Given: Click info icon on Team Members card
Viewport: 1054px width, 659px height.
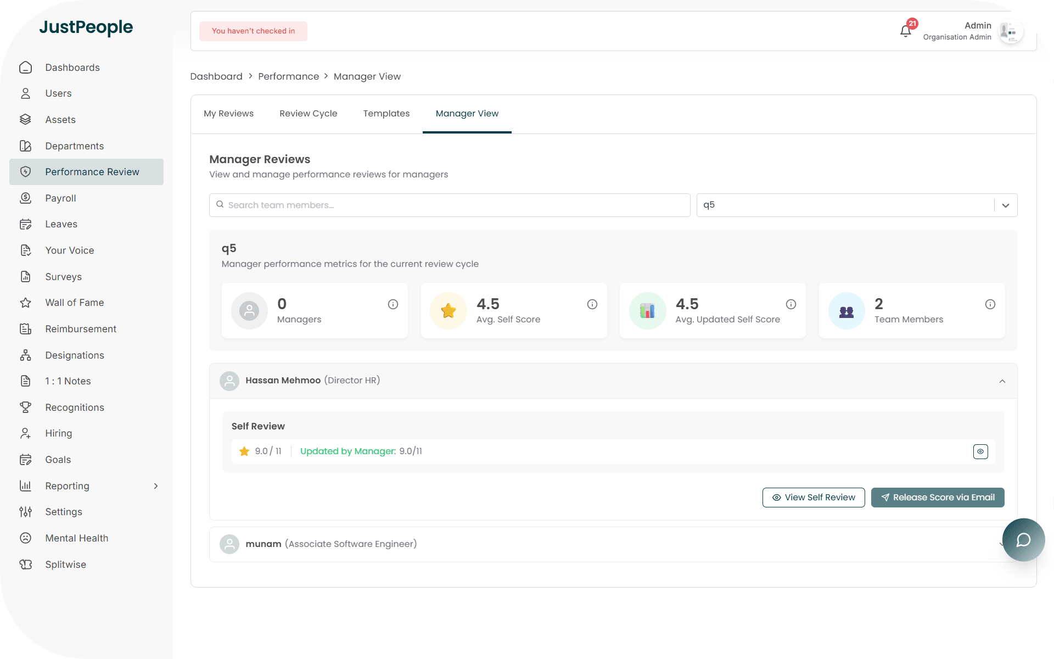Looking at the screenshot, I should [x=990, y=304].
